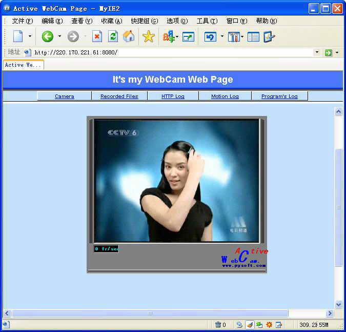Open the 收藏(A) menu
This screenshot has height=332, width=346.
(111, 21)
